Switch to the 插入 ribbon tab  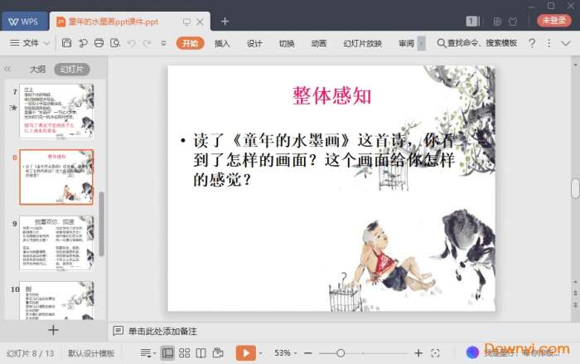(x=222, y=43)
